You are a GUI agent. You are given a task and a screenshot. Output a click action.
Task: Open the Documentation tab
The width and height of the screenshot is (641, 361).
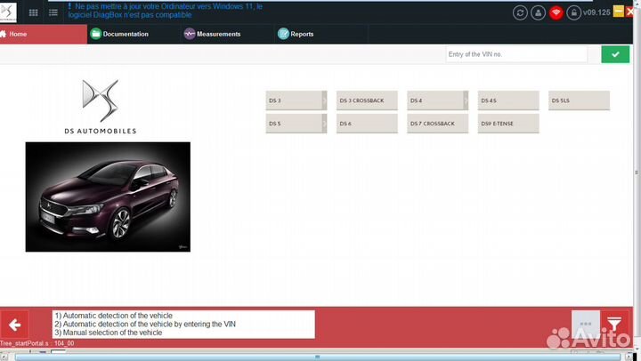(x=134, y=34)
